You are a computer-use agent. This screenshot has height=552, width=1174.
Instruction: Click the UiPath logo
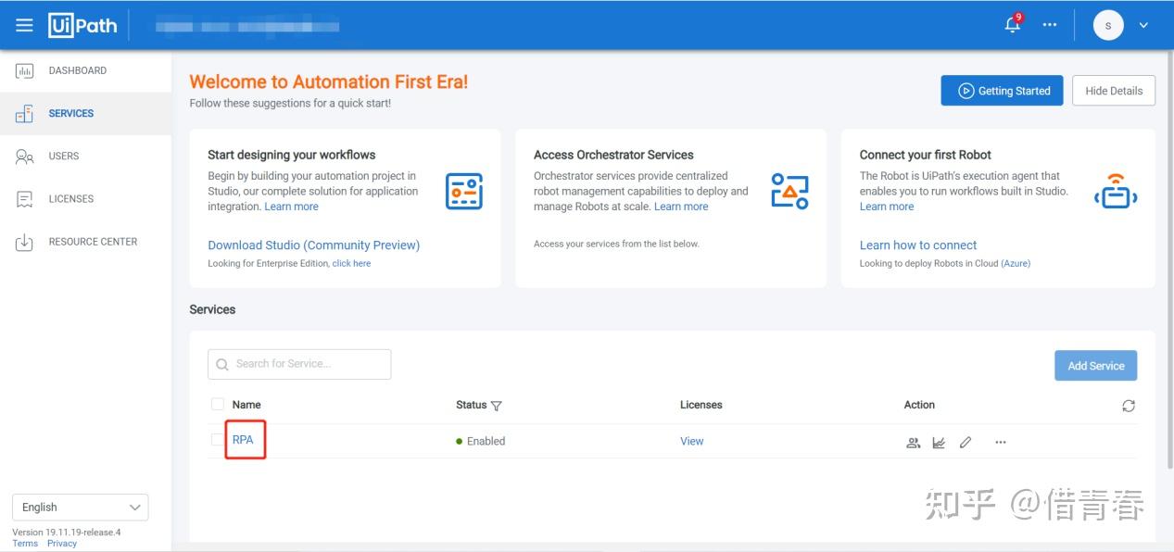83,25
